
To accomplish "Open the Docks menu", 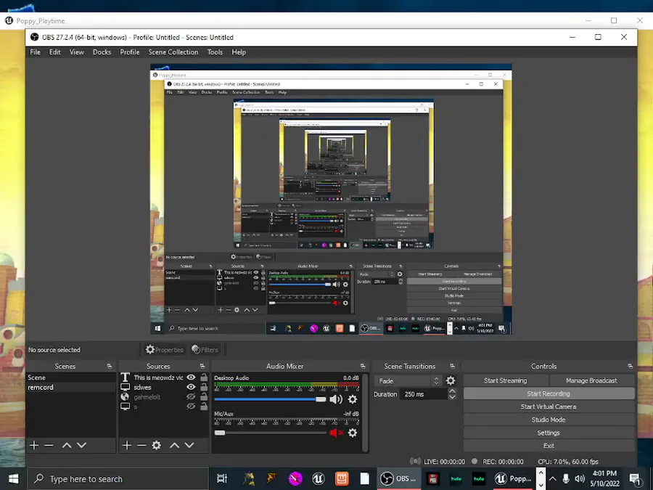I will [x=102, y=52].
